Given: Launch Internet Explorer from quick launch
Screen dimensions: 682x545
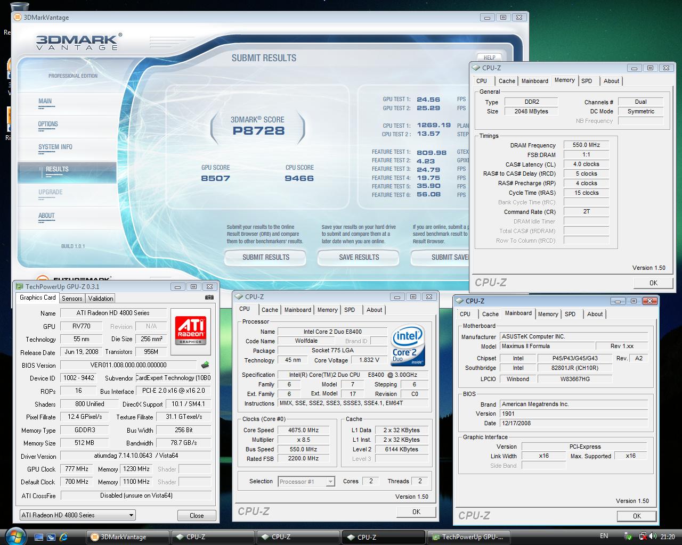Looking at the screenshot, I should click(64, 537).
